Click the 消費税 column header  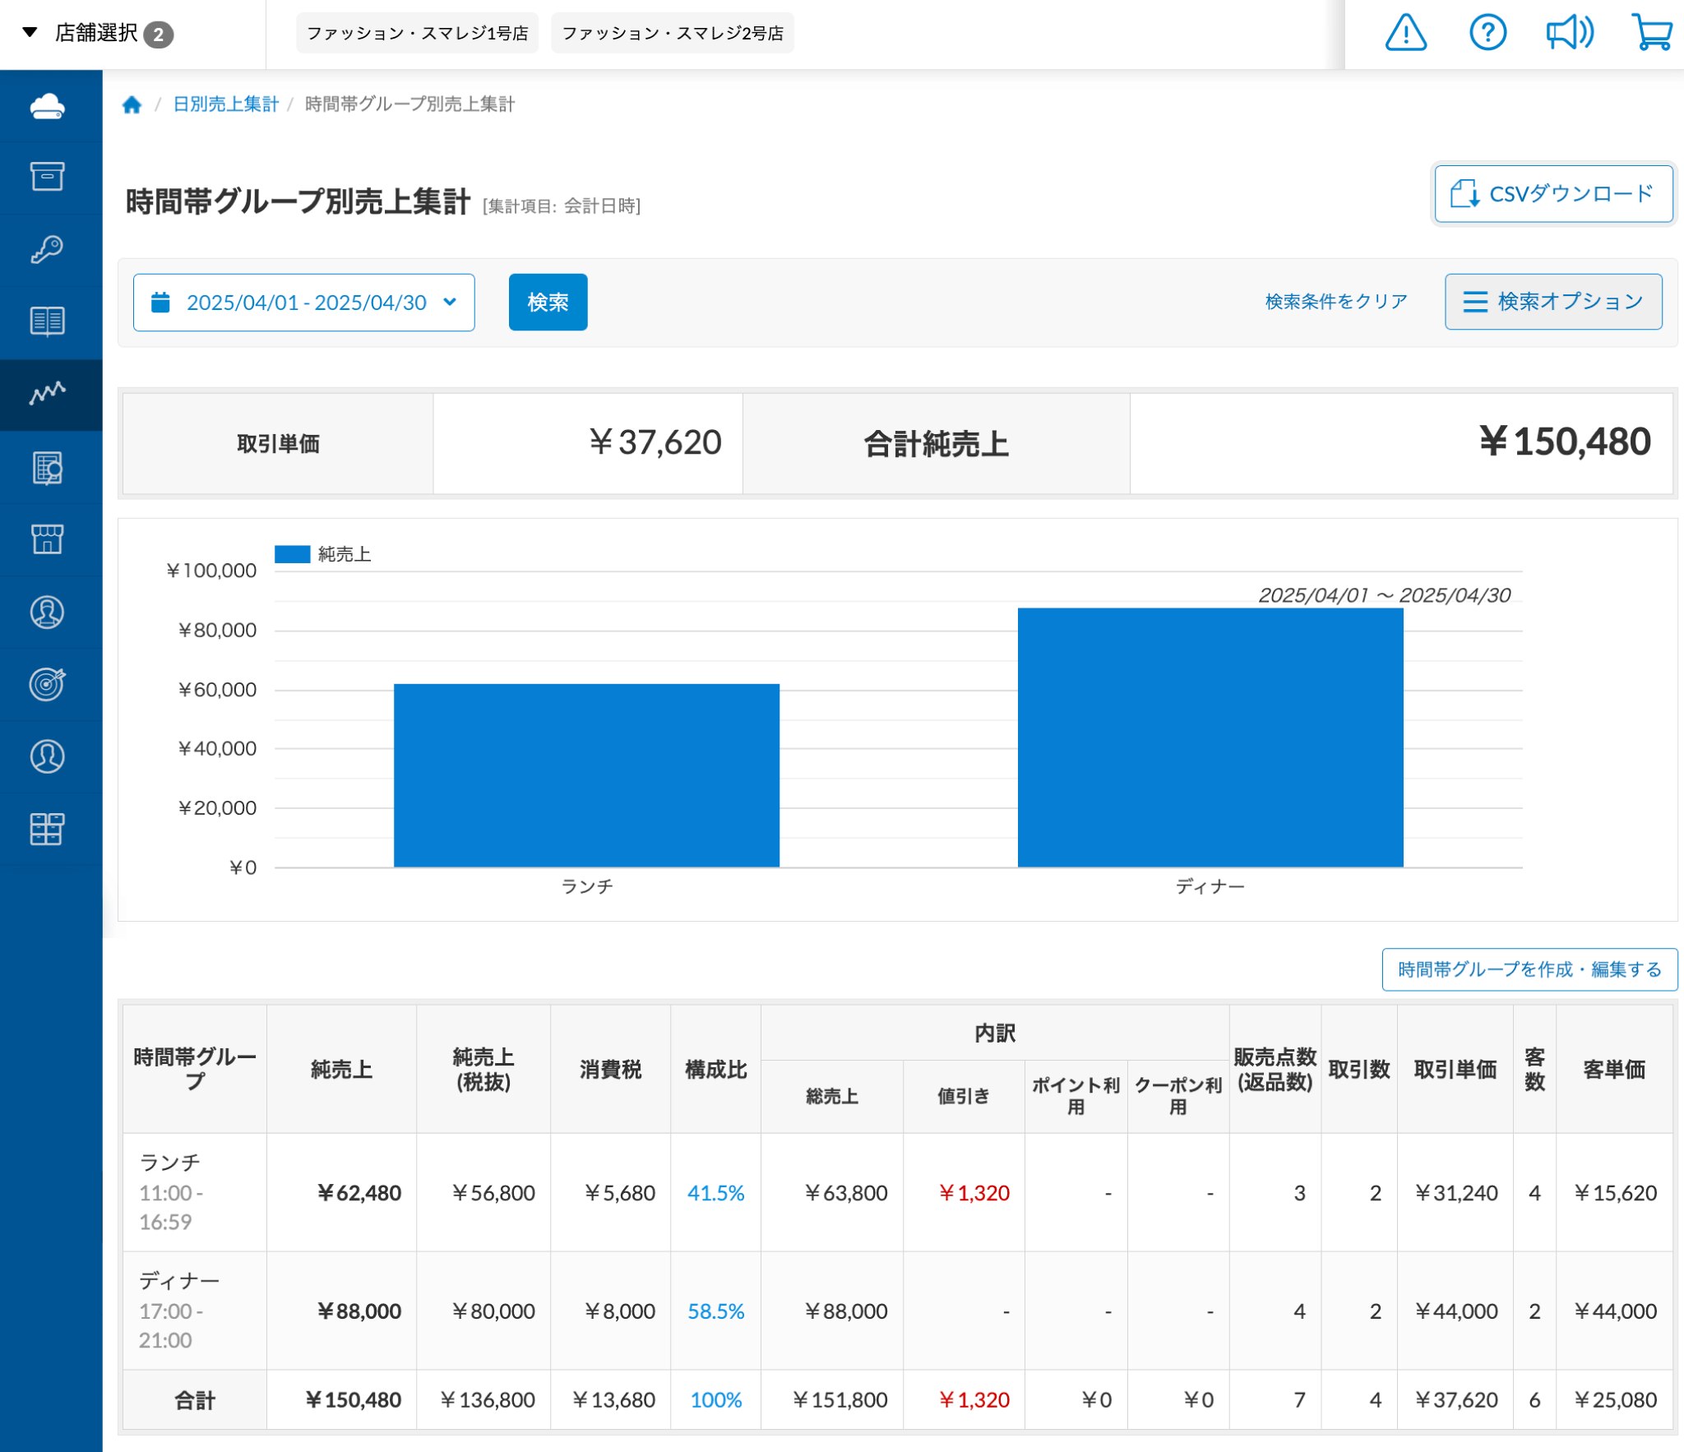(x=610, y=1070)
